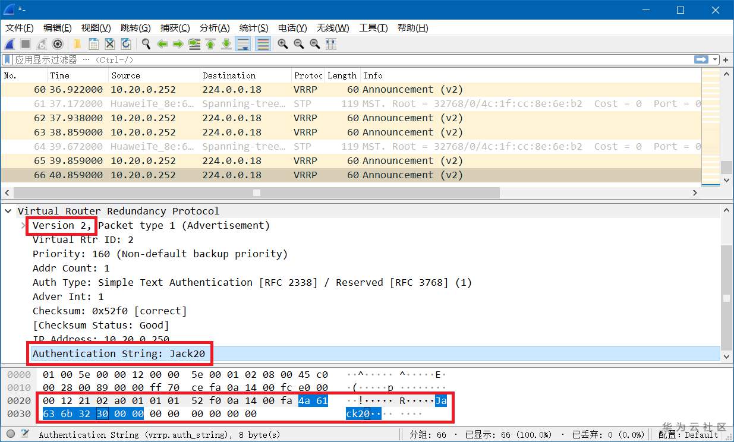Open the 无线(W) menu
This screenshot has height=442, width=734.
[333, 28]
